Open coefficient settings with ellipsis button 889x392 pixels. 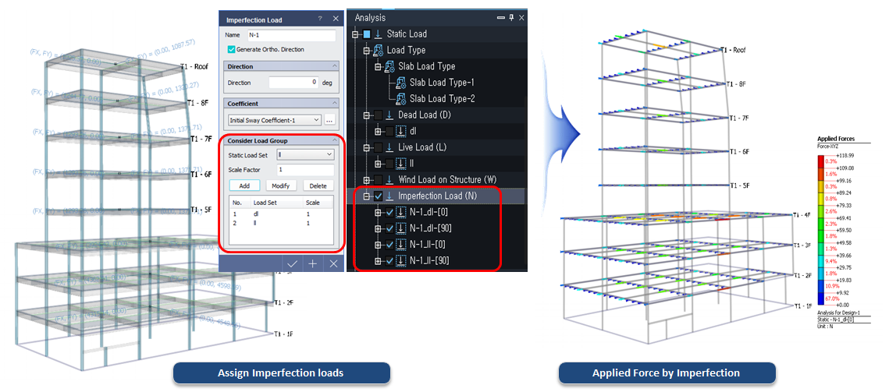pos(330,120)
